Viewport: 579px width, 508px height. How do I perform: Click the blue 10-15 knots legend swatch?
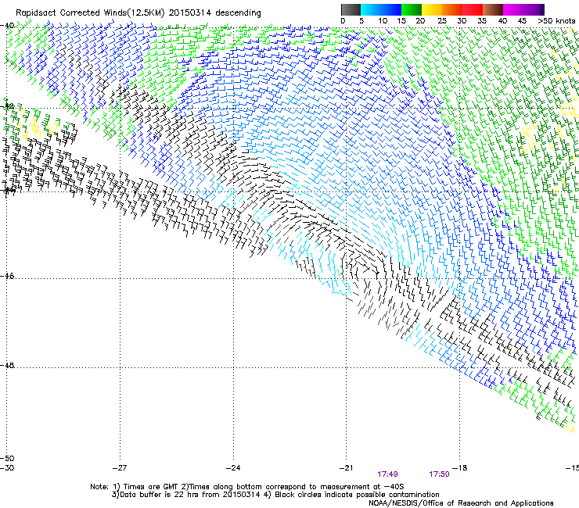coord(391,9)
